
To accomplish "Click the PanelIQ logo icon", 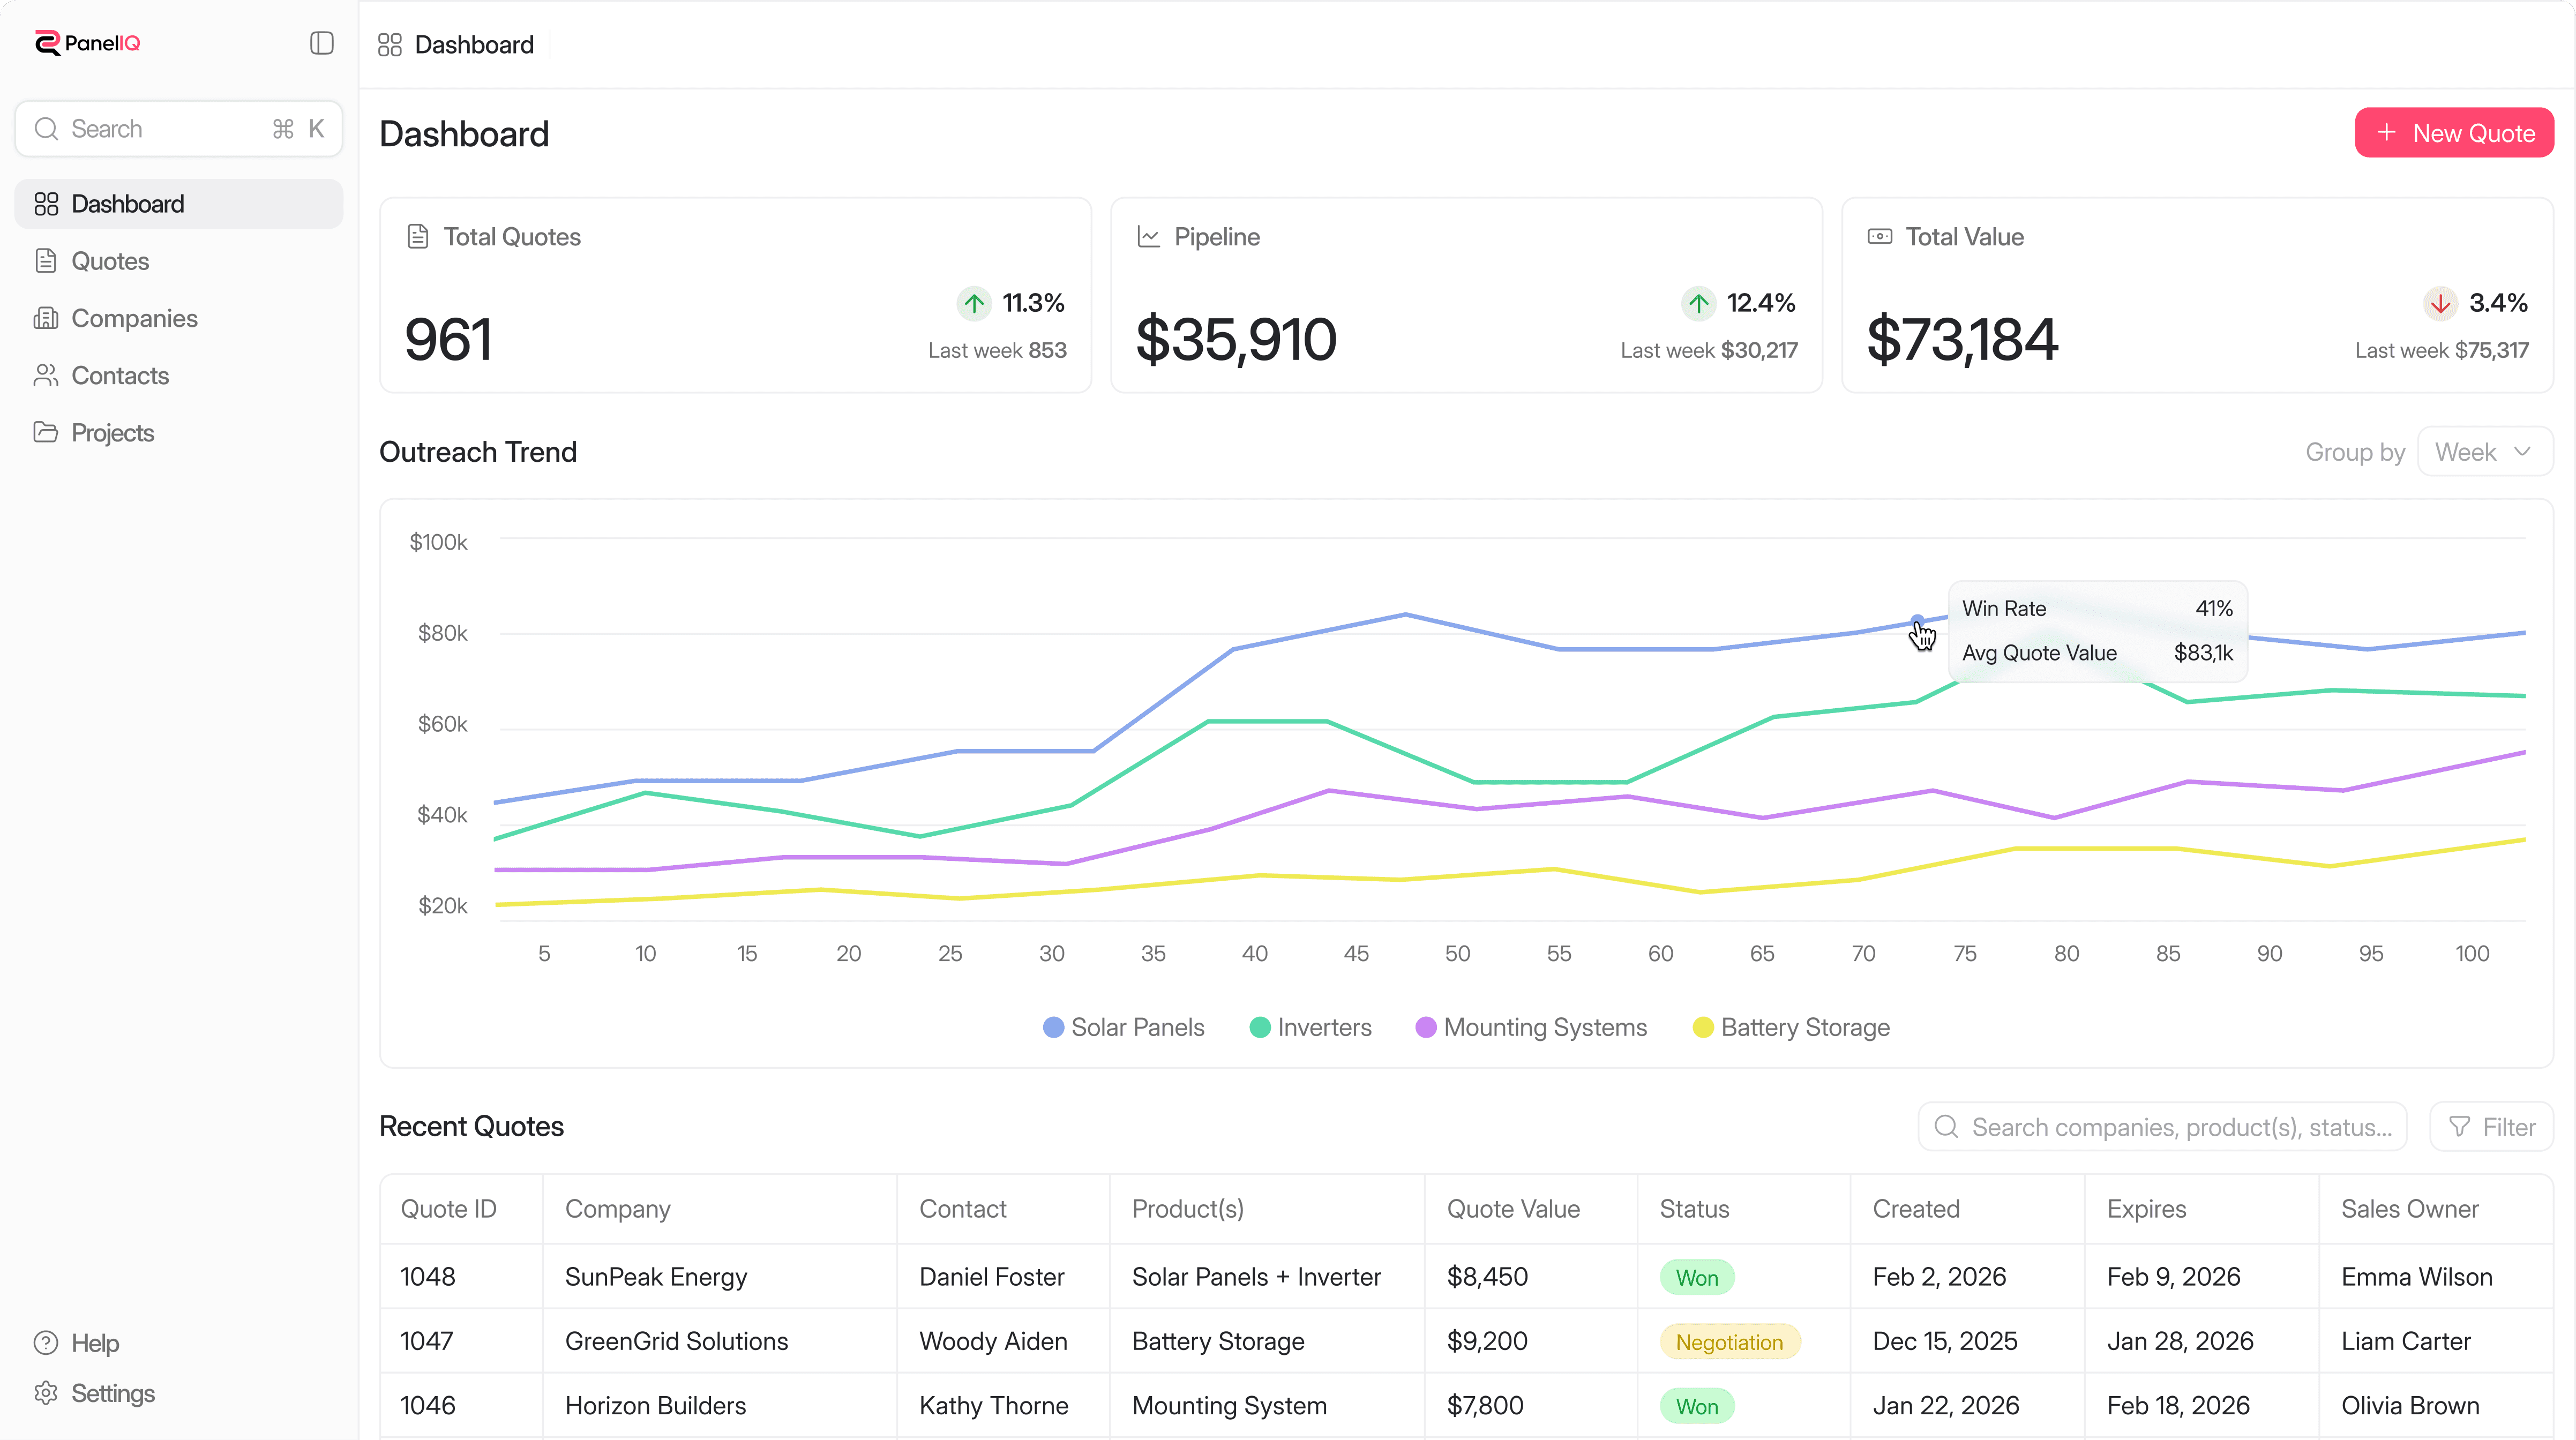I will [47, 43].
